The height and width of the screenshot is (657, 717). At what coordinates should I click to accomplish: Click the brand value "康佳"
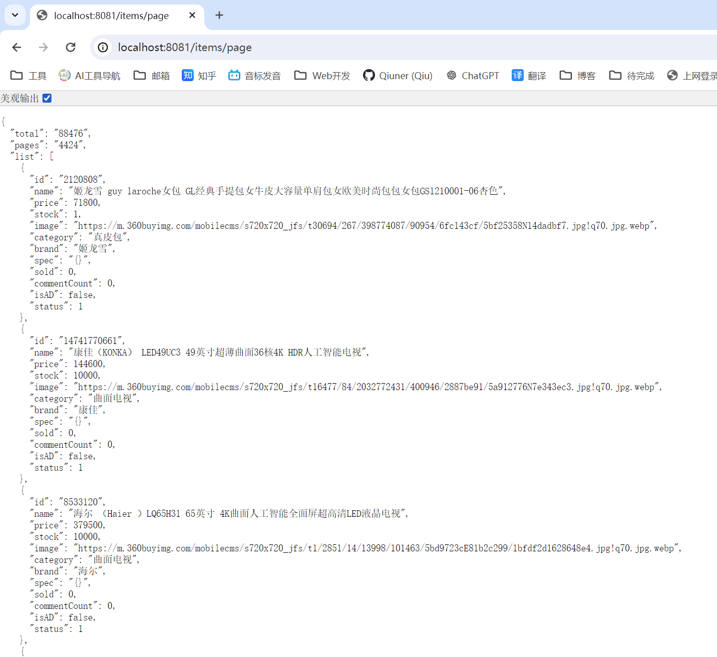88,410
